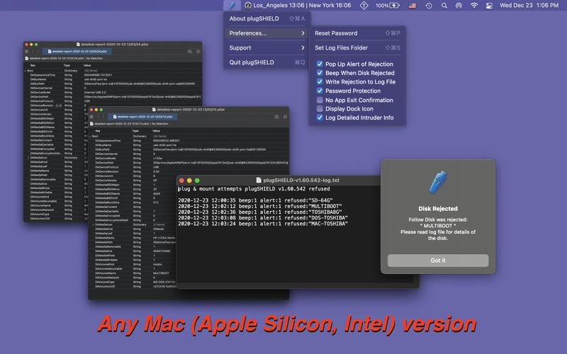Screen dimensions: 567x354
Task: Click document icon in plugSHIELD log window title
Action: click(x=259, y=180)
